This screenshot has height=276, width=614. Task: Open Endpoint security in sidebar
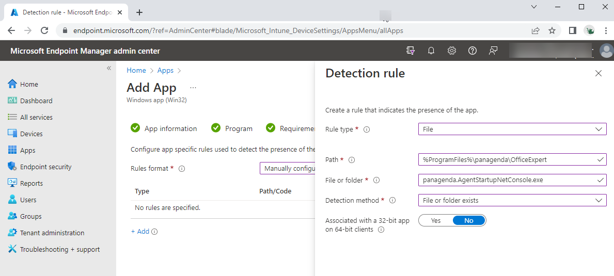click(45, 167)
